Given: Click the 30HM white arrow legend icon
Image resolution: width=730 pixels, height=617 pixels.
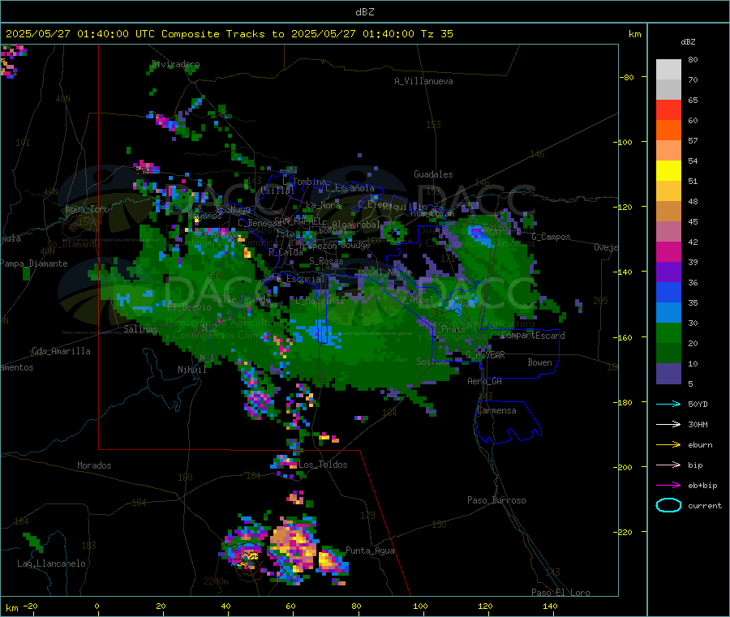Looking at the screenshot, I should click(x=668, y=424).
